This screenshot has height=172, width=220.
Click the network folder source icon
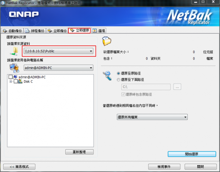[14, 51]
